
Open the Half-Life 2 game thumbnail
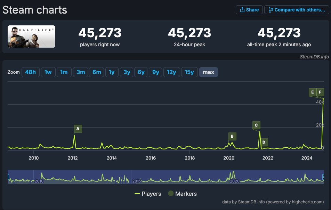[x=31, y=37]
